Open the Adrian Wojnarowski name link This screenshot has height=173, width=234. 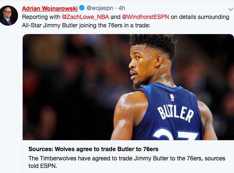point(50,8)
